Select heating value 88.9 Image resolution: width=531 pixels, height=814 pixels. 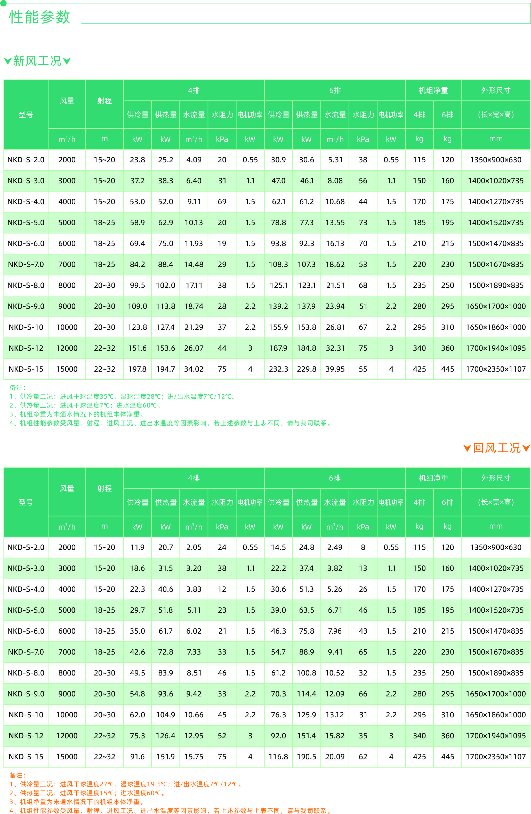pos(307,652)
